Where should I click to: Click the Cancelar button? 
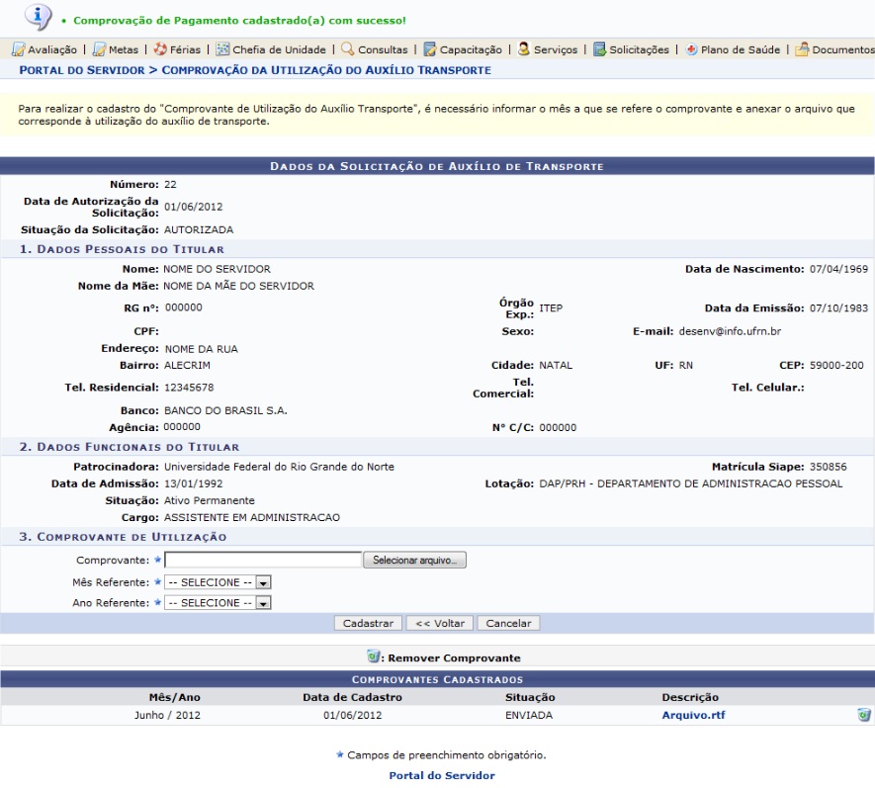[x=508, y=624]
